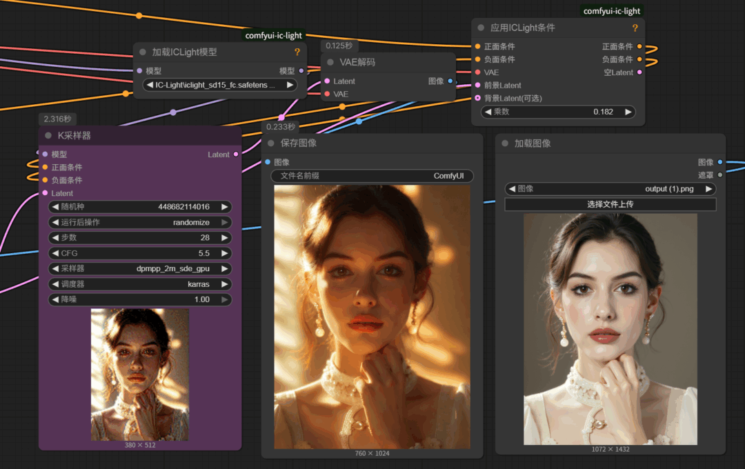The width and height of the screenshot is (745, 469).
Task: Click 模型 input port on 加载ICLight模型 node
Action: [139, 71]
